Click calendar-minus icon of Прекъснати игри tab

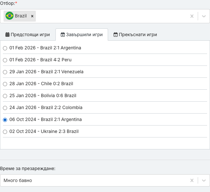tap(115, 35)
